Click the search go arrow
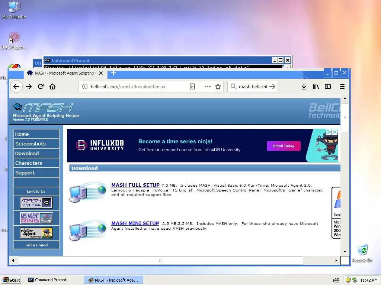 [x=273, y=86]
